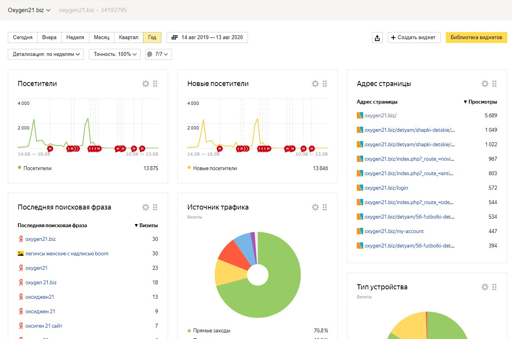The width and height of the screenshot is (512, 339).
Task: Open the Oxygen21.biz site selector dropdown
Action: pyautogui.click(x=29, y=10)
